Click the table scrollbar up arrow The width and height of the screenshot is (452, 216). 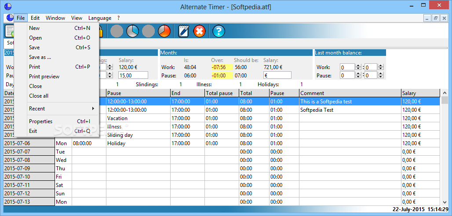pos(445,93)
